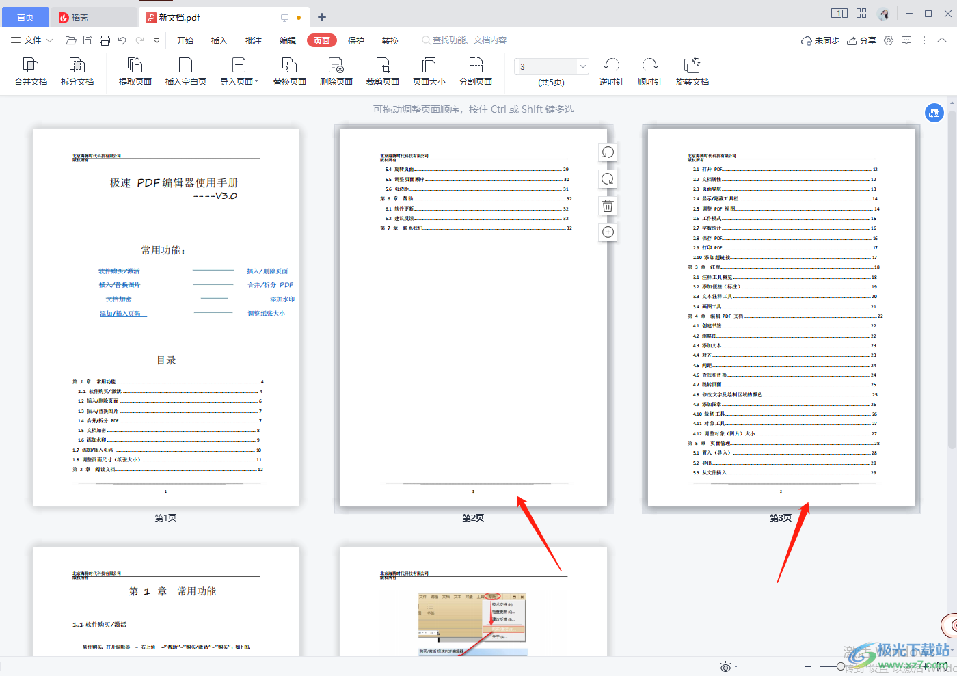Click the redo arrow icon
The width and height of the screenshot is (957, 676).
pos(139,40)
